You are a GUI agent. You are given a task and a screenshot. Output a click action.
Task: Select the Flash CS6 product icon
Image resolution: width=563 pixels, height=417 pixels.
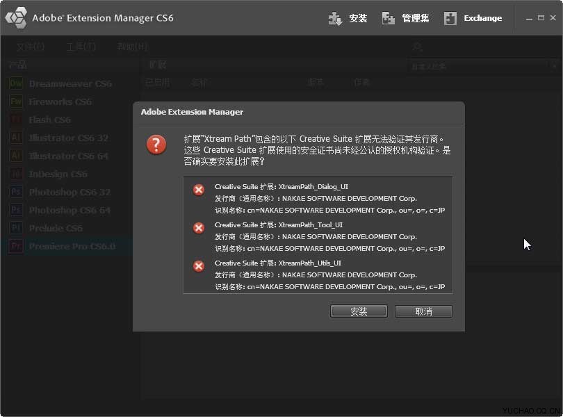point(17,120)
